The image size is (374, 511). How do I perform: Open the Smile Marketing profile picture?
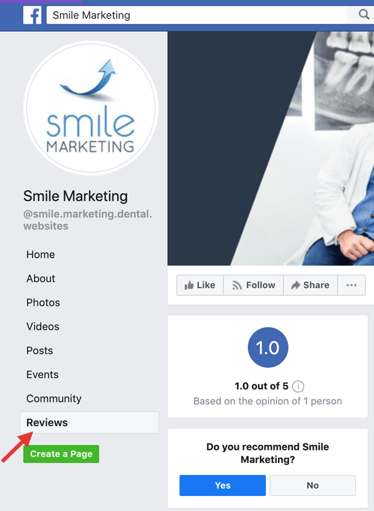[90, 108]
